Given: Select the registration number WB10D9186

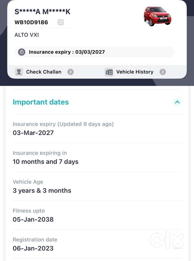Looking at the screenshot, I should [x=31, y=22].
